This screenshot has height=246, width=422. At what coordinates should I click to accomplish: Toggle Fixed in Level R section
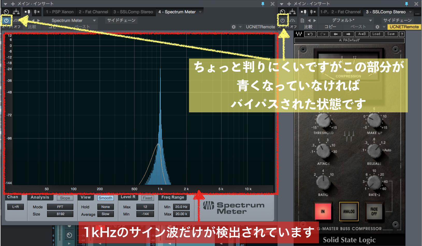[x=148, y=198]
